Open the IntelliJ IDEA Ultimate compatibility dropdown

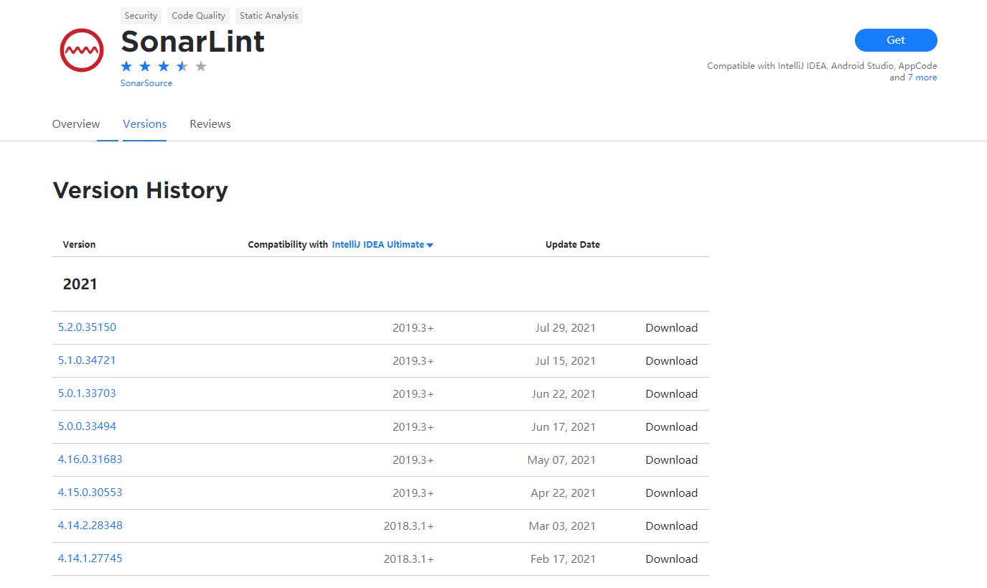pos(383,245)
